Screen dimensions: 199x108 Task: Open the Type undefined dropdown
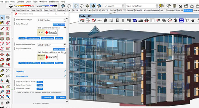157,6
